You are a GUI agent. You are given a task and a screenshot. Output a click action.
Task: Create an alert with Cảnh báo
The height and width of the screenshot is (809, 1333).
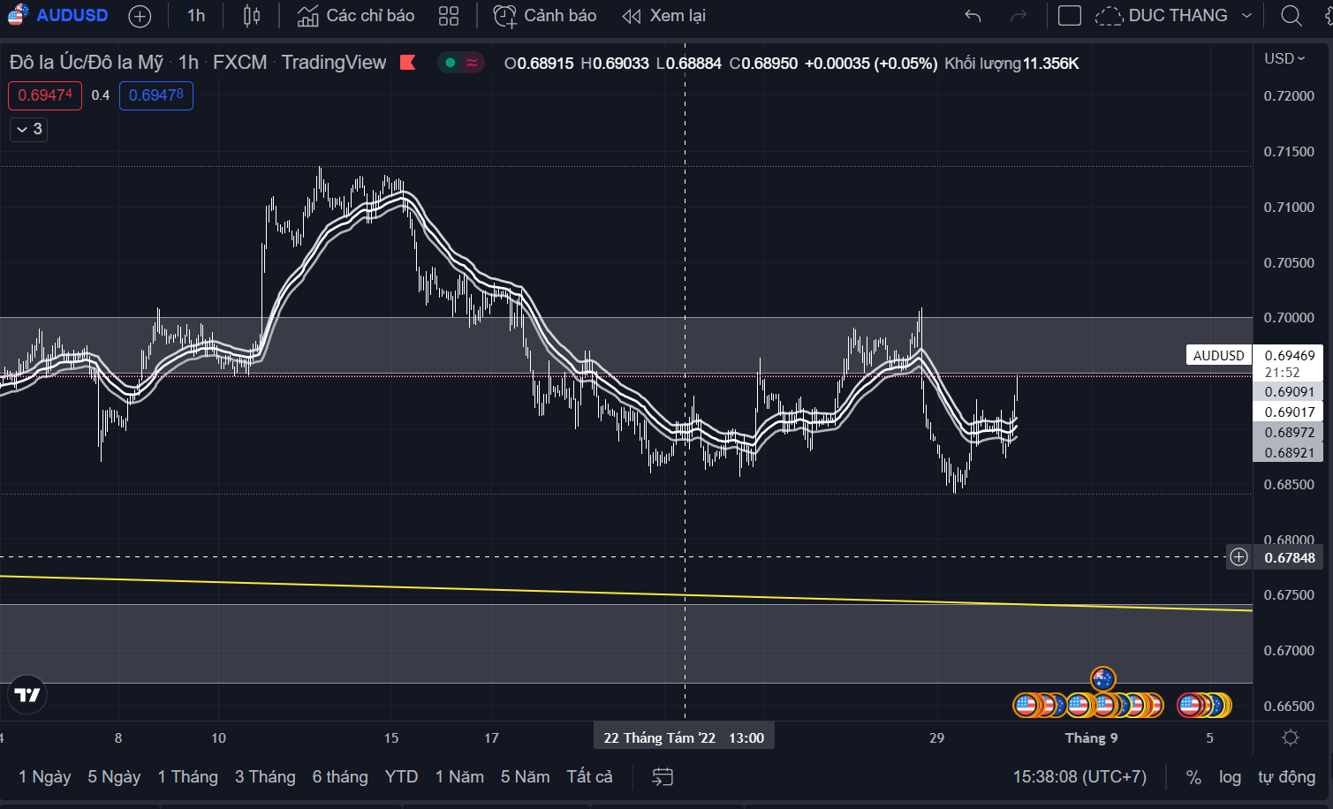(545, 16)
